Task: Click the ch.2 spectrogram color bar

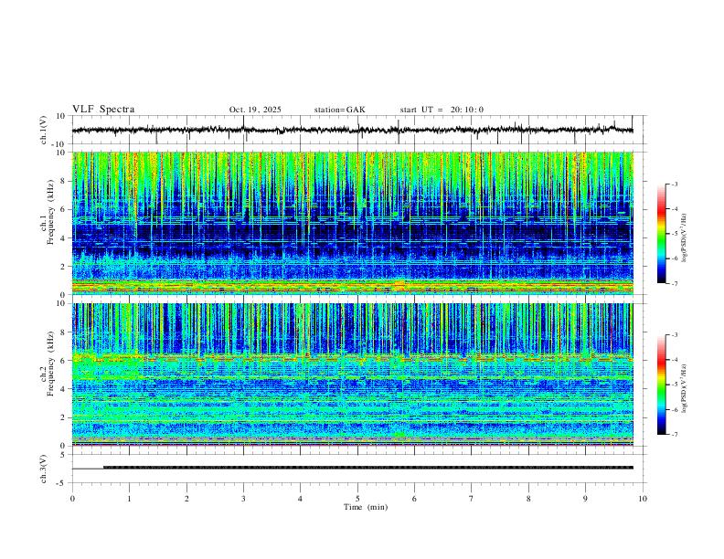Action: pyautogui.click(x=661, y=385)
